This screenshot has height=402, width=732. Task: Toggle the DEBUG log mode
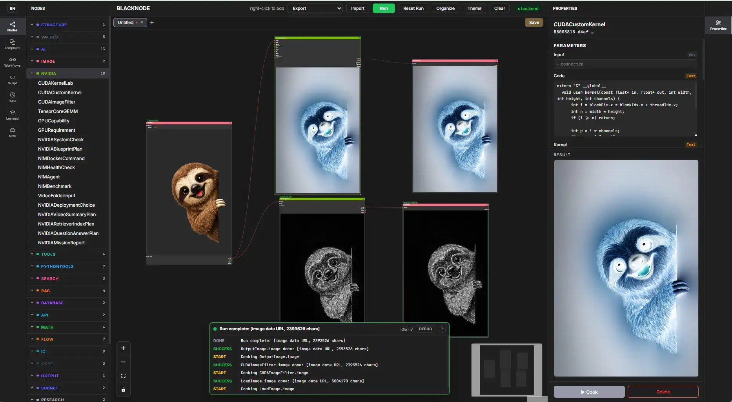point(425,329)
